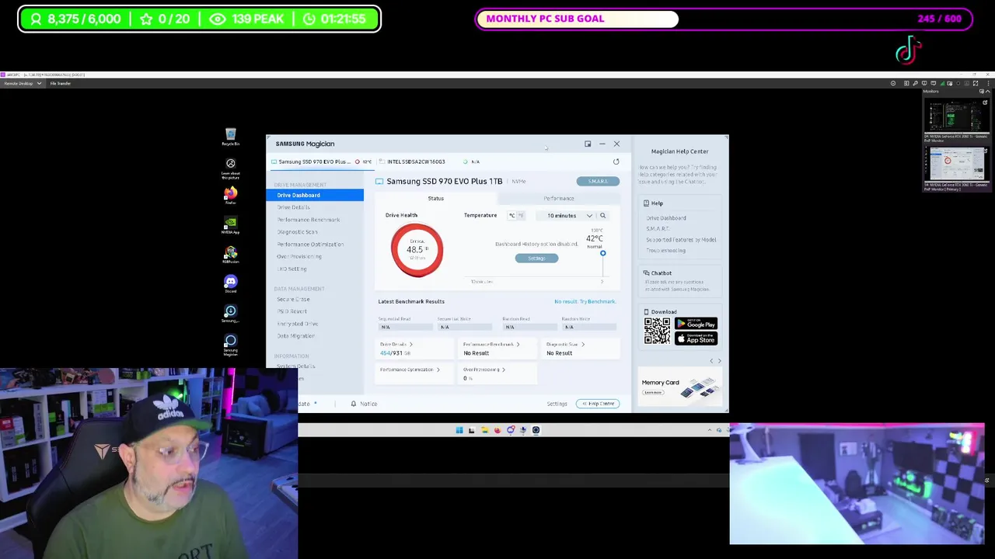
Task: Expand Performance Benchmark card chevron
Action: coord(518,344)
